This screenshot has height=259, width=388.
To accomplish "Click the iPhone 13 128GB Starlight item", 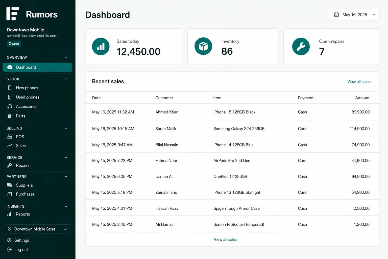I will 237,192.
